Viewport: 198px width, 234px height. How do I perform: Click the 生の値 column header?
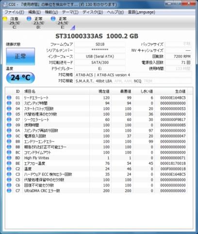click(171, 91)
